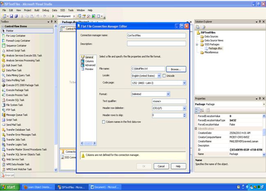The height and width of the screenshot is (192, 266).
Task: Select the ActiveX Script Task
Action: pyautogui.click(x=16, y=51)
